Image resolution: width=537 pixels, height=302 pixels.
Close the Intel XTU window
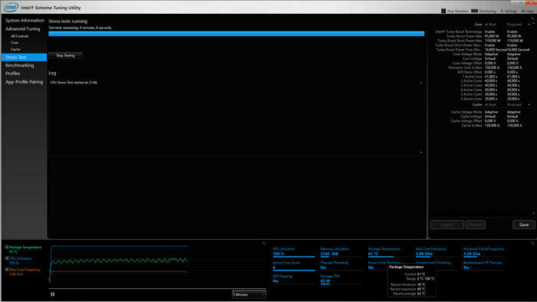[531, 2]
